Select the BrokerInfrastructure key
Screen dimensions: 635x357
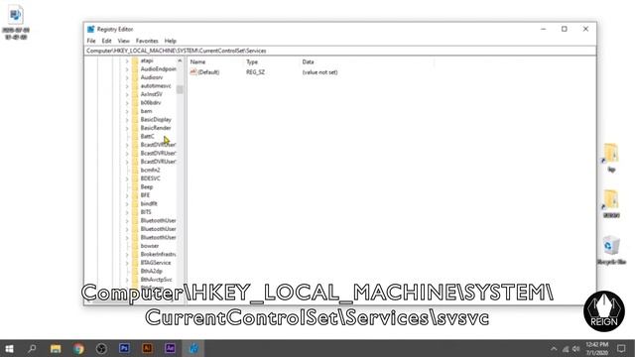pos(158,254)
